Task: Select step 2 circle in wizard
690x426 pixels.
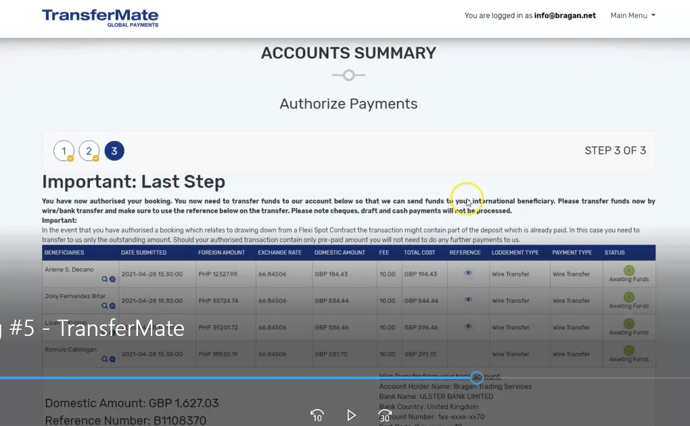Action: pos(89,151)
